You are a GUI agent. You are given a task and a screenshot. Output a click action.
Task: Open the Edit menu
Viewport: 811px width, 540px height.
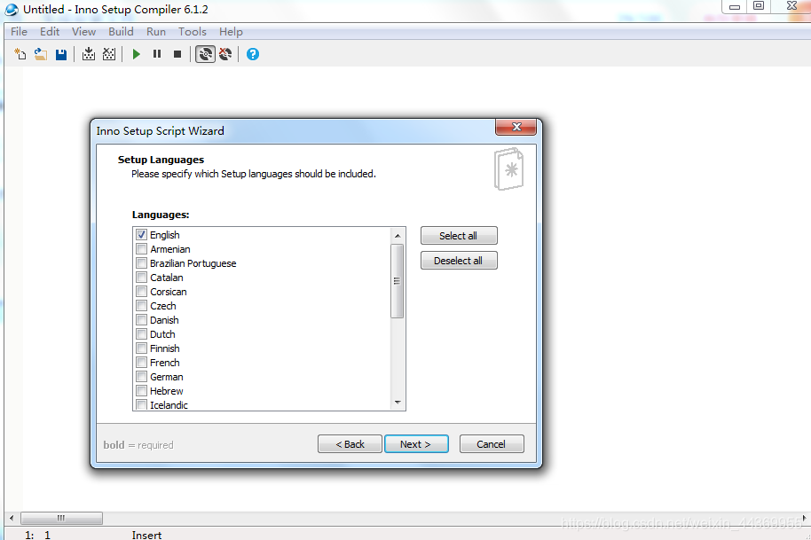tap(50, 32)
